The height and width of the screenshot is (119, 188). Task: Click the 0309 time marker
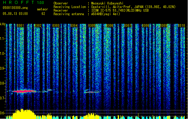click(163, 26)
